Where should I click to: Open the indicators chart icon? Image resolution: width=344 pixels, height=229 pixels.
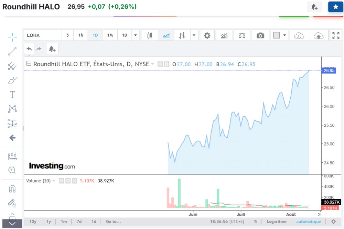(x=224, y=35)
